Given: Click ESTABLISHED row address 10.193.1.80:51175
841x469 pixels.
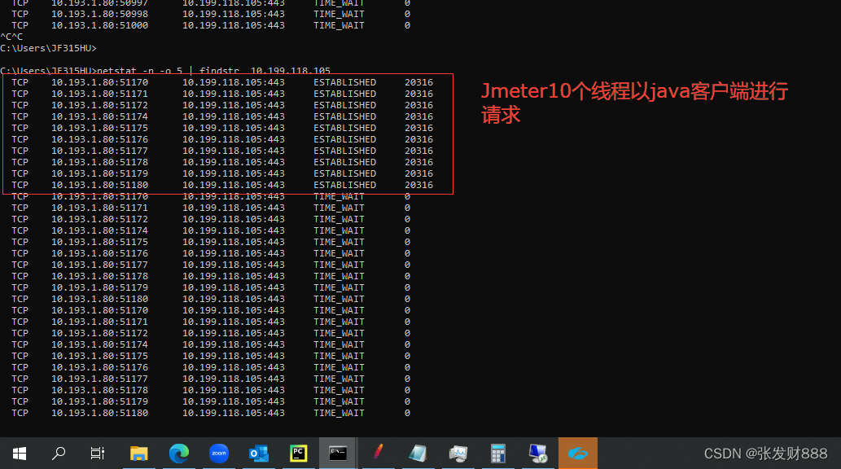Looking at the screenshot, I should 100,128.
